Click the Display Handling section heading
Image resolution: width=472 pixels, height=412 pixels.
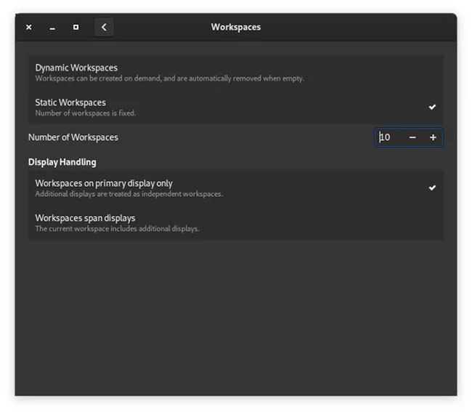tap(62, 162)
